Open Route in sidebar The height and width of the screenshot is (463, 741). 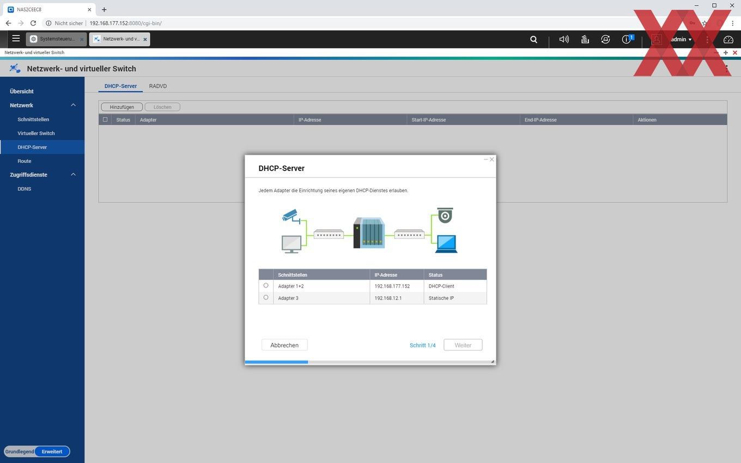25,161
